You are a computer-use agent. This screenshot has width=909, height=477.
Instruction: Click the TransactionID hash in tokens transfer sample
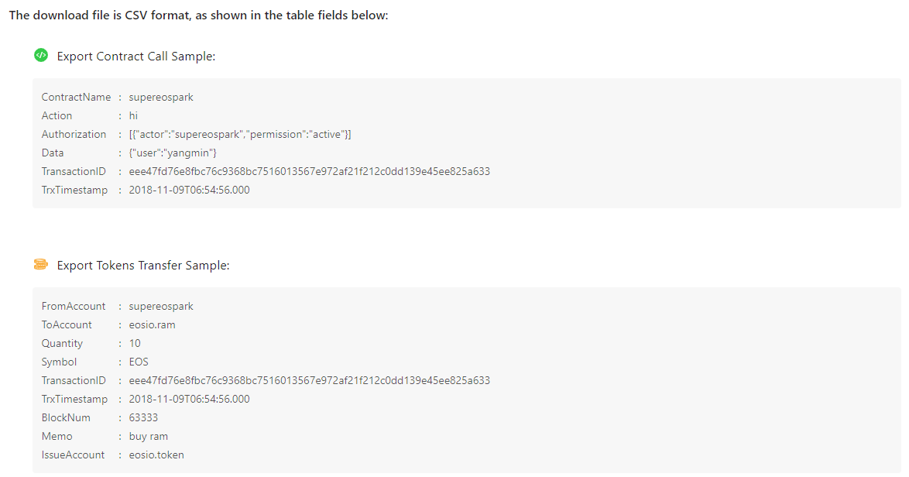pos(310,381)
